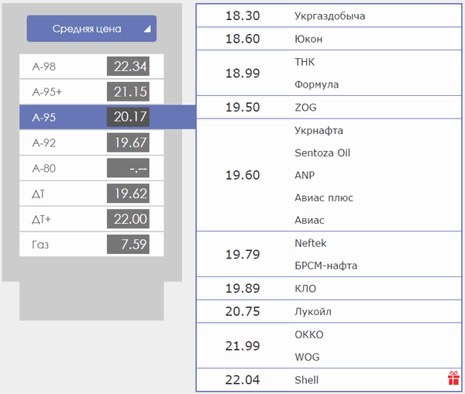Click the ZOG station name

pyautogui.click(x=305, y=108)
